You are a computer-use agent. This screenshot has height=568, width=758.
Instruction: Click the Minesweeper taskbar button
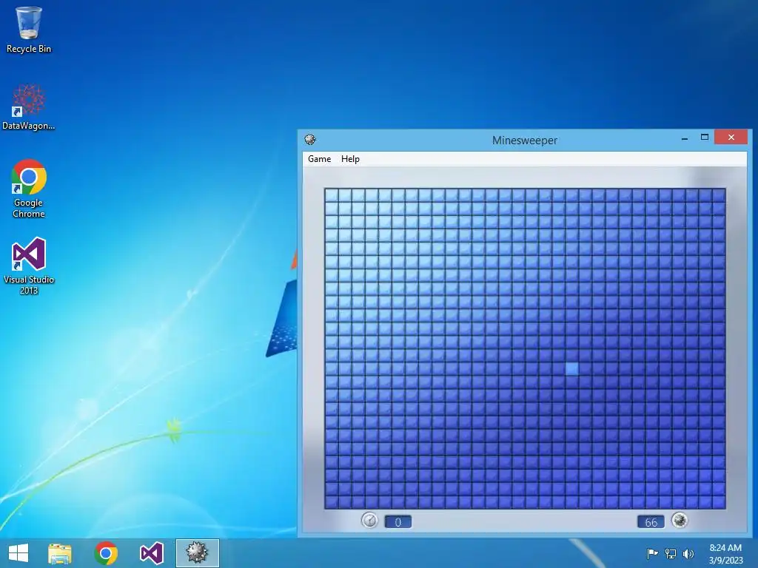pyautogui.click(x=197, y=553)
